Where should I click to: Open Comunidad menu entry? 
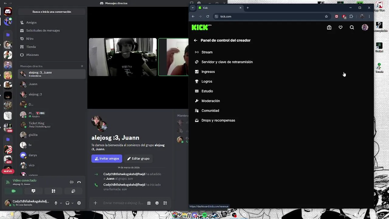(x=207, y=111)
